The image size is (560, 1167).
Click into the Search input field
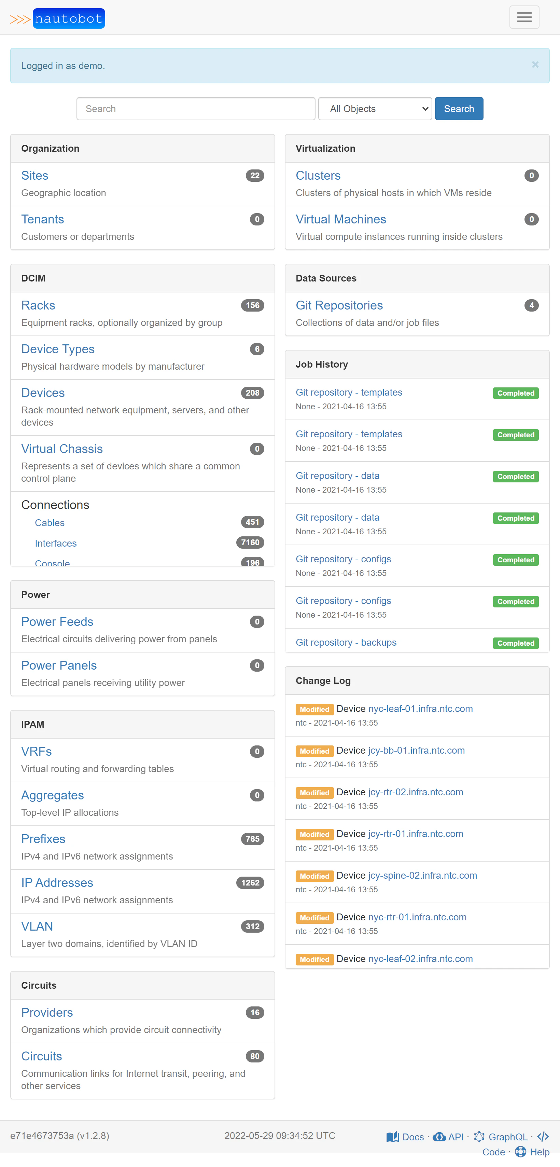click(196, 109)
